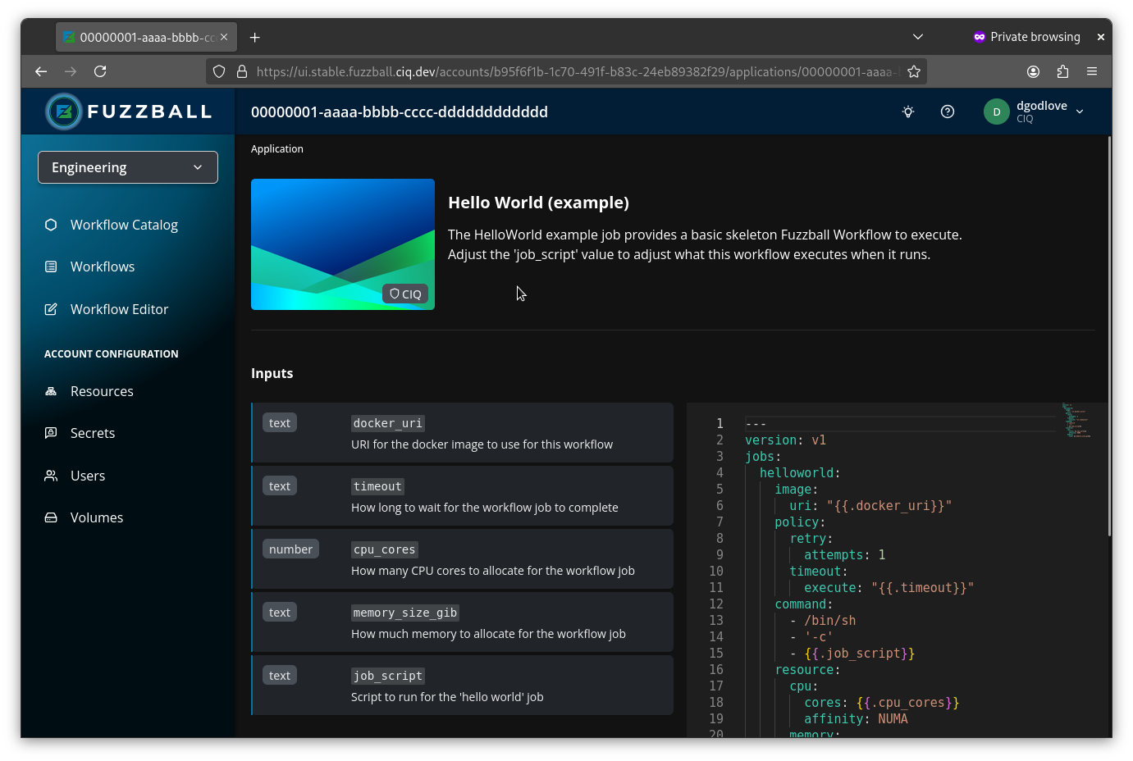This screenshot has height=761, width=1133.
Task: Toggle the theme with the sun icon
Action: [908, 111]
